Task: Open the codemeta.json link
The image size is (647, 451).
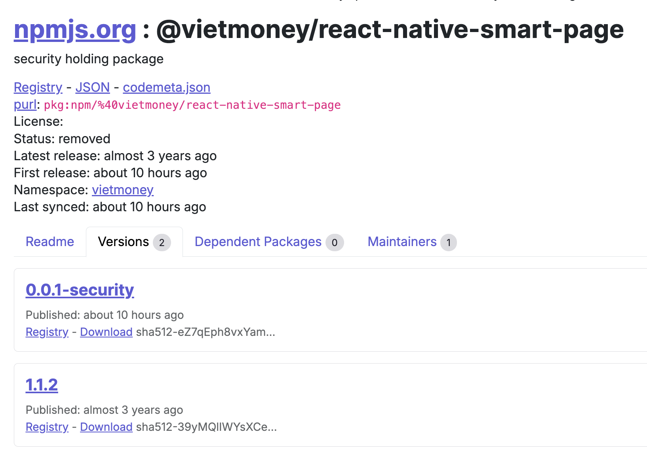Action: tap(167, 87)
